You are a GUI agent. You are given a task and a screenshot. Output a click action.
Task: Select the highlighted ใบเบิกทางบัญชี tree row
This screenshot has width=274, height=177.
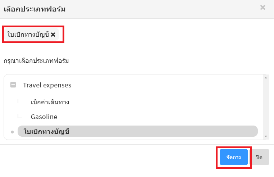point(137,131)
